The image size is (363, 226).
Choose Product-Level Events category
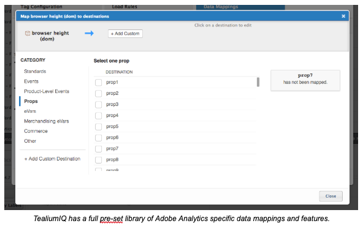pyautogui.click(x=47, y=91)
